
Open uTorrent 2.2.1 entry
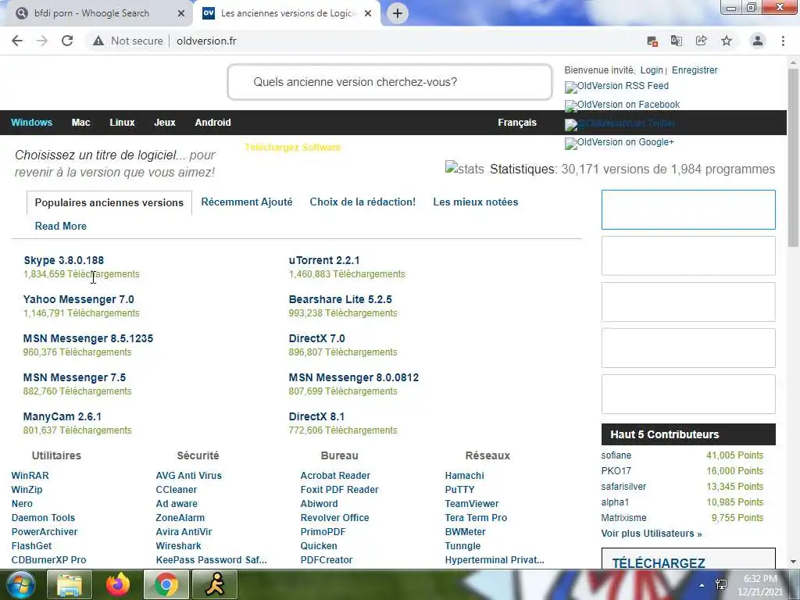[x=324, y=260]
